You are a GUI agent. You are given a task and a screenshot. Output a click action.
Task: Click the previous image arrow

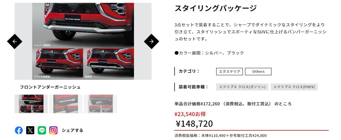pyautogui.click(x=15, y=41)
